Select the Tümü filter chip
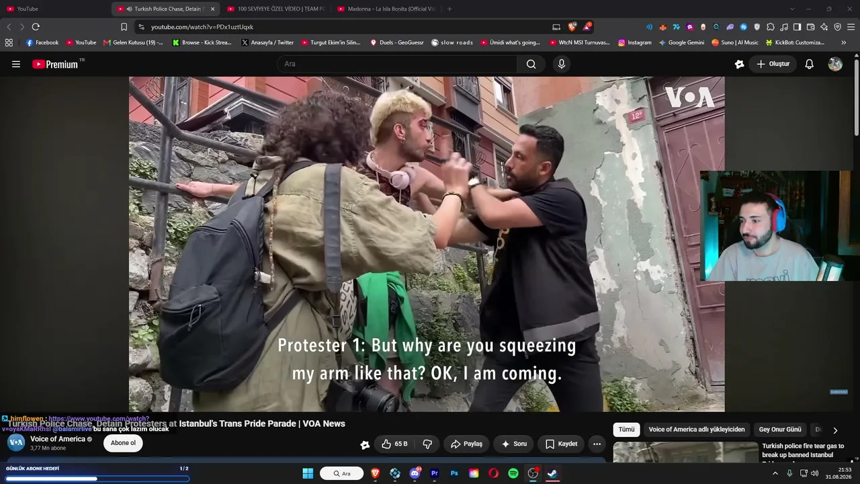The width and height of the screenshot is (860, 484). [626, 430]
